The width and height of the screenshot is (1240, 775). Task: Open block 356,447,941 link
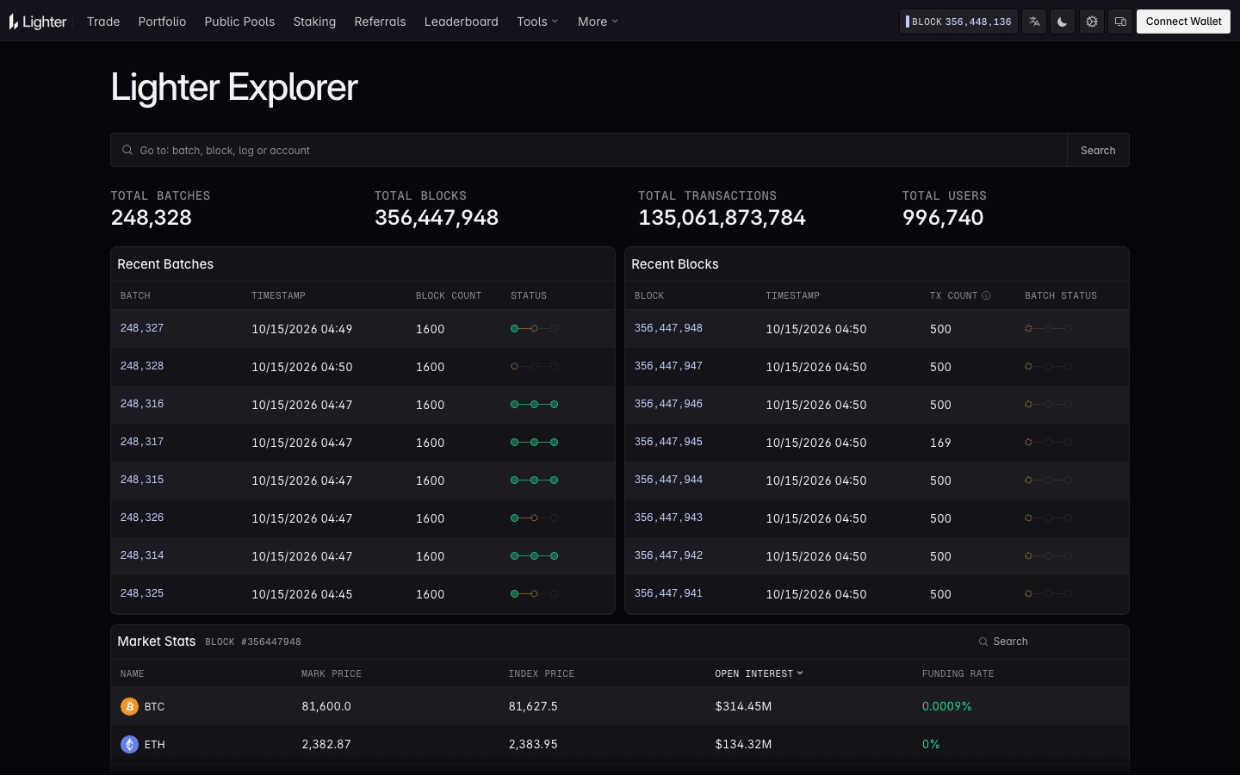coord(668,593)
